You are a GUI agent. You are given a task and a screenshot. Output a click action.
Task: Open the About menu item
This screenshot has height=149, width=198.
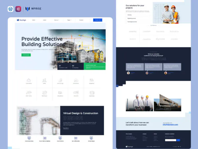tap(45, 20)
